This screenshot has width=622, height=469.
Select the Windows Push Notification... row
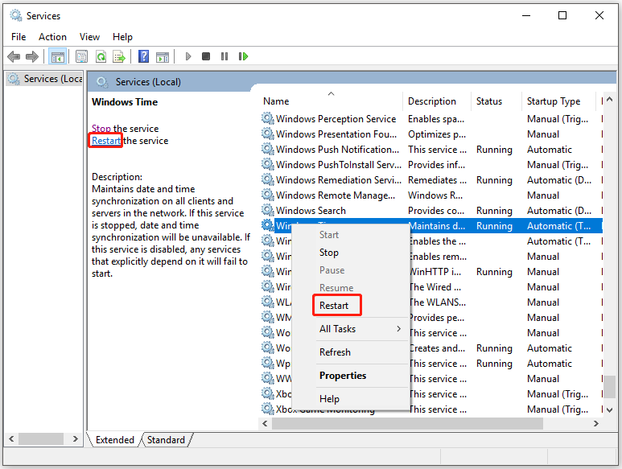point(431,149)
